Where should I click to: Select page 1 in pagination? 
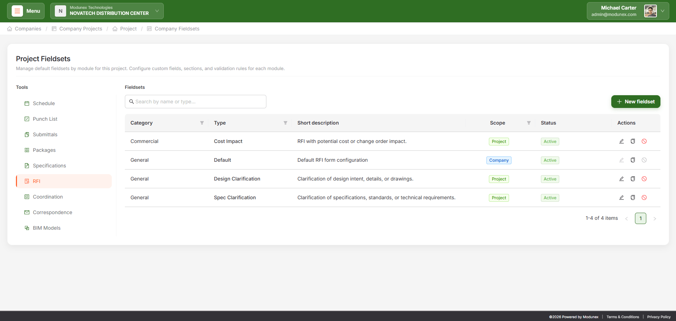(640, 218)
